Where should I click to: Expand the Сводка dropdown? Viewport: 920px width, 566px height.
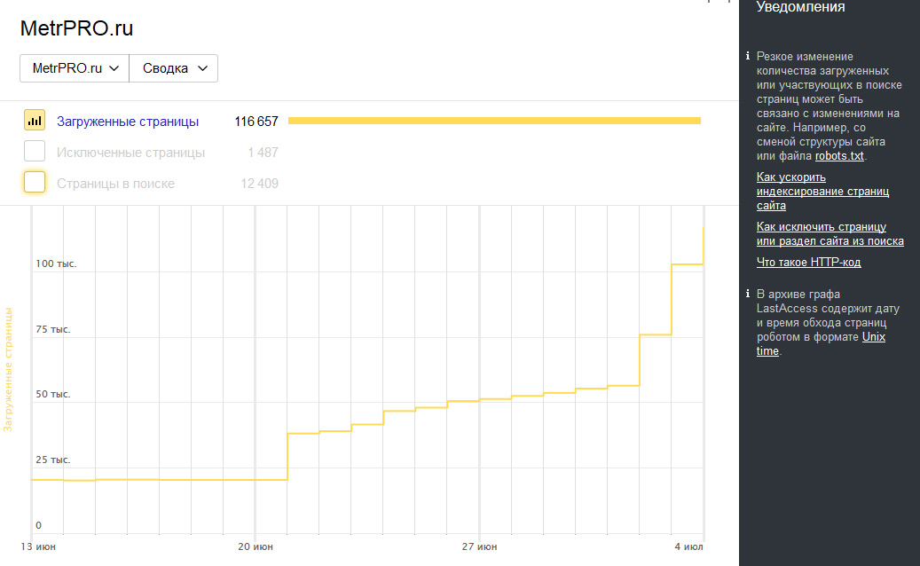click(x=174, y=68)
